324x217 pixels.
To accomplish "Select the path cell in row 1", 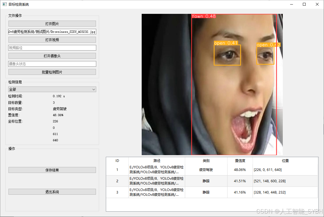I will (157, 170).
